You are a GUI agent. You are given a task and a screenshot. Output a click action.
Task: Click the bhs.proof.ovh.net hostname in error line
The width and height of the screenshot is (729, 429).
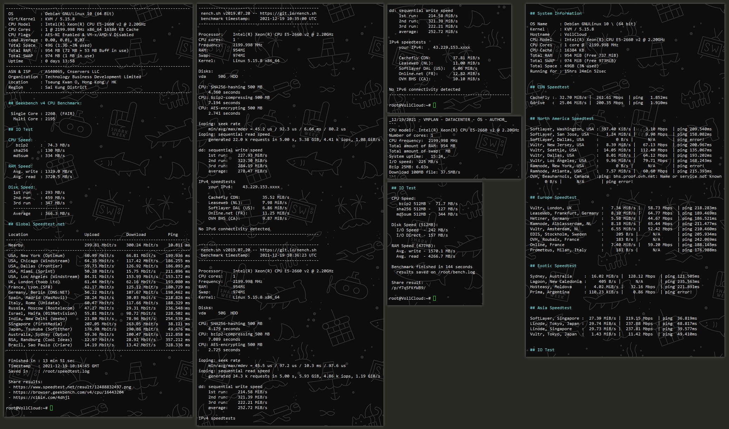coord(635,176)
